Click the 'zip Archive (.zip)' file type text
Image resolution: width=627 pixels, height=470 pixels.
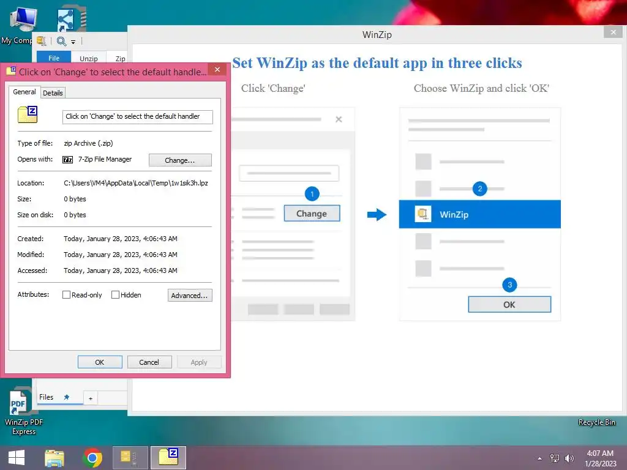[x=88, y=143]
